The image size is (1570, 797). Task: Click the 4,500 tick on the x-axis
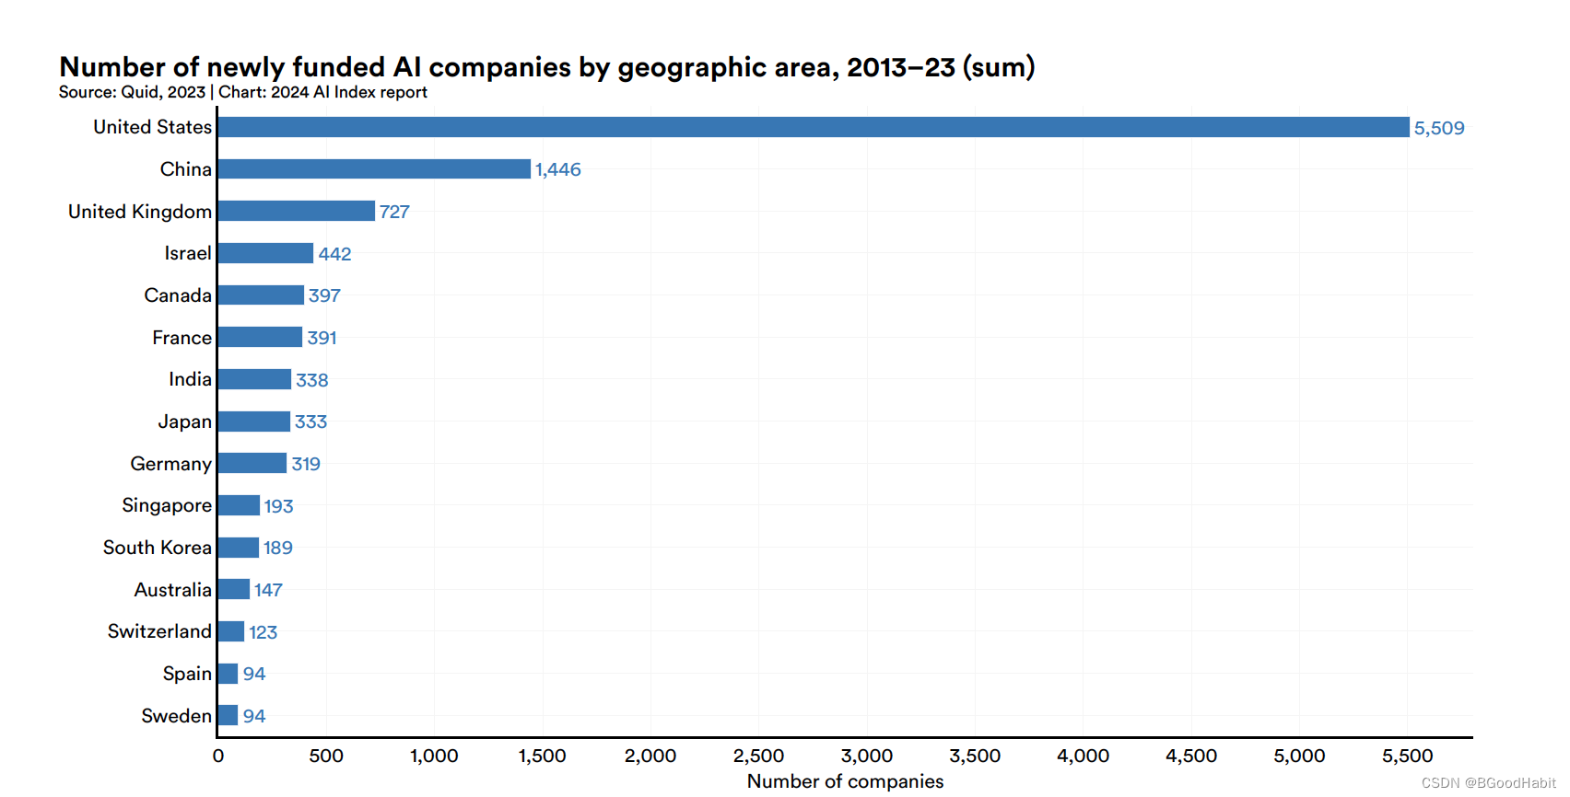(1191, 756)
